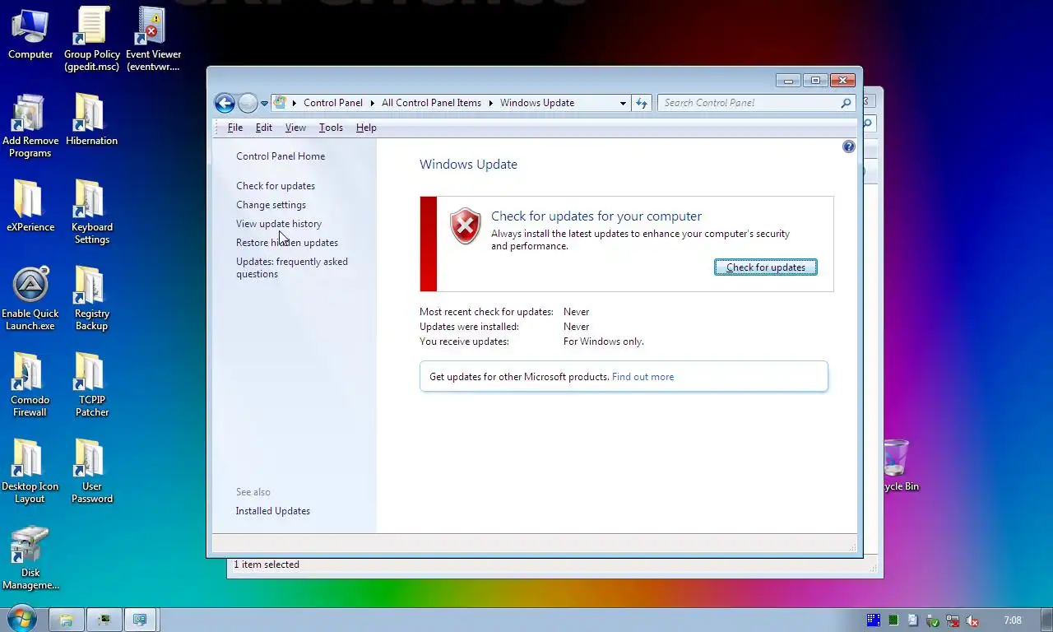Click the Forward navigation arrow
The image size is (1053, 632).
pyautogui.click(x=248, y=103)
